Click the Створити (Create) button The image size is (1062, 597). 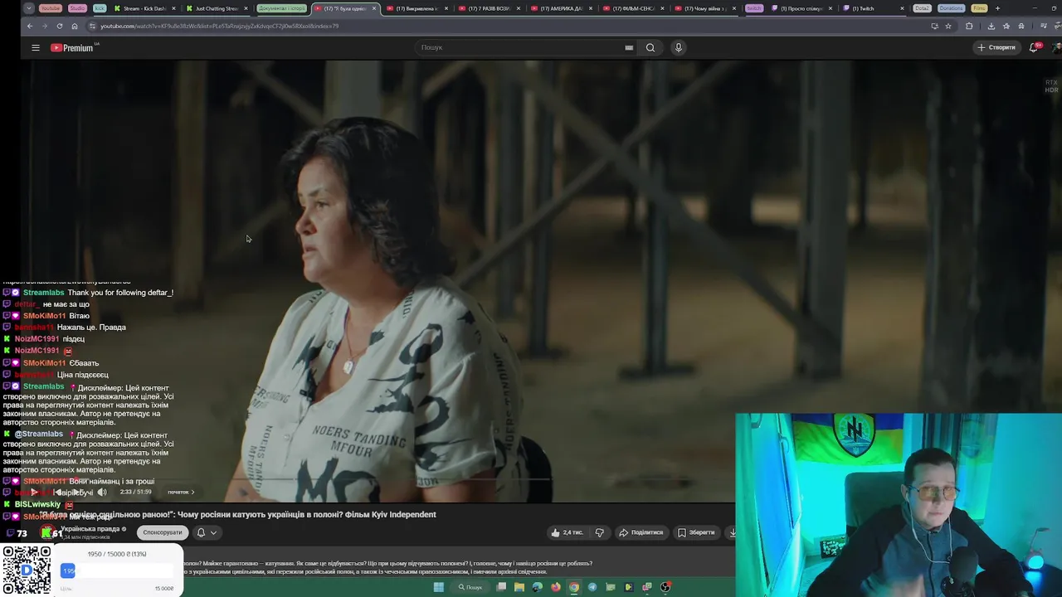tap(996, 47)
